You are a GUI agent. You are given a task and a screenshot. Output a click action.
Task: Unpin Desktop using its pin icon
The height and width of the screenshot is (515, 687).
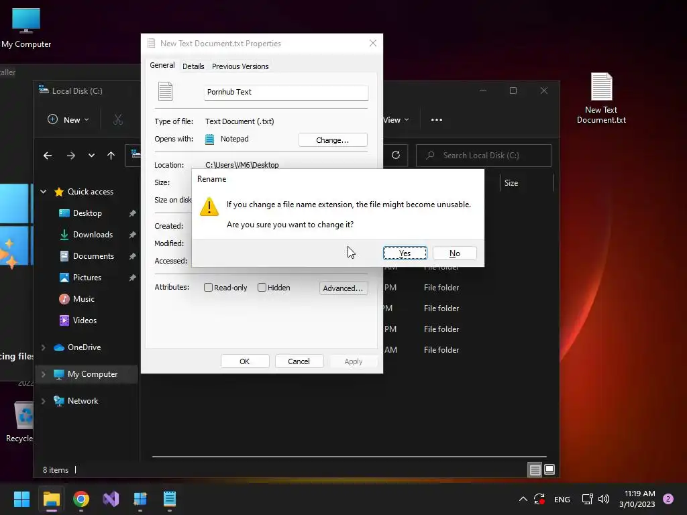(132, 213)
